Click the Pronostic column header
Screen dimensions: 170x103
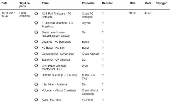(x=88, y=4)
